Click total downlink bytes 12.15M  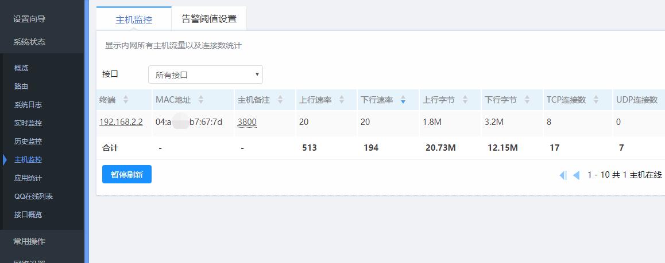tap(502, 148)
